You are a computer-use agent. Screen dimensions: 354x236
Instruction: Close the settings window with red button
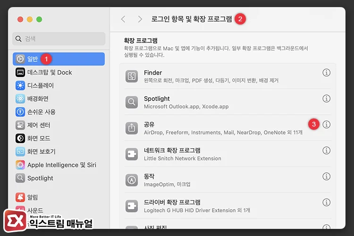pyautogui.click(x=20, y=19)
